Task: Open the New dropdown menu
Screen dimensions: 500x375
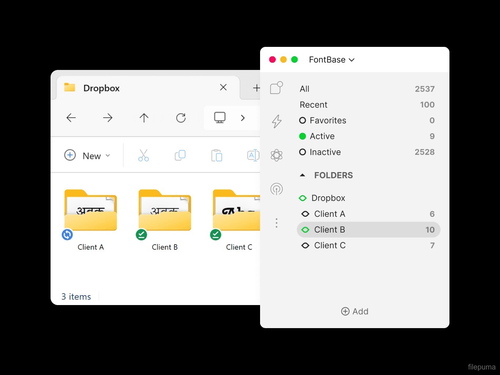Action: pos(87,156)
